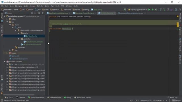
Task: Open the Version Control tool window
Action: pos(36,97)
